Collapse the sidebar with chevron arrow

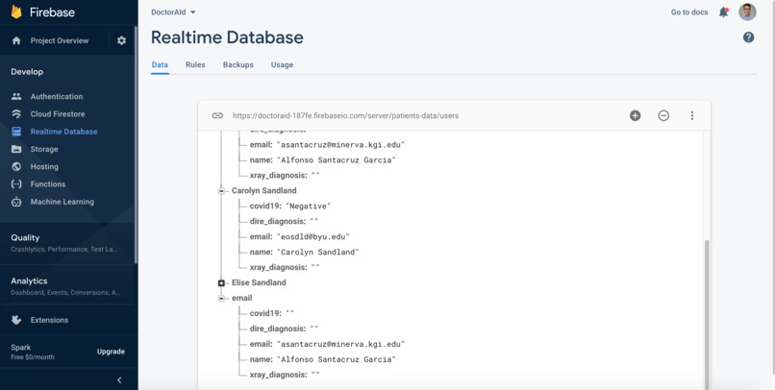(119, 380)
